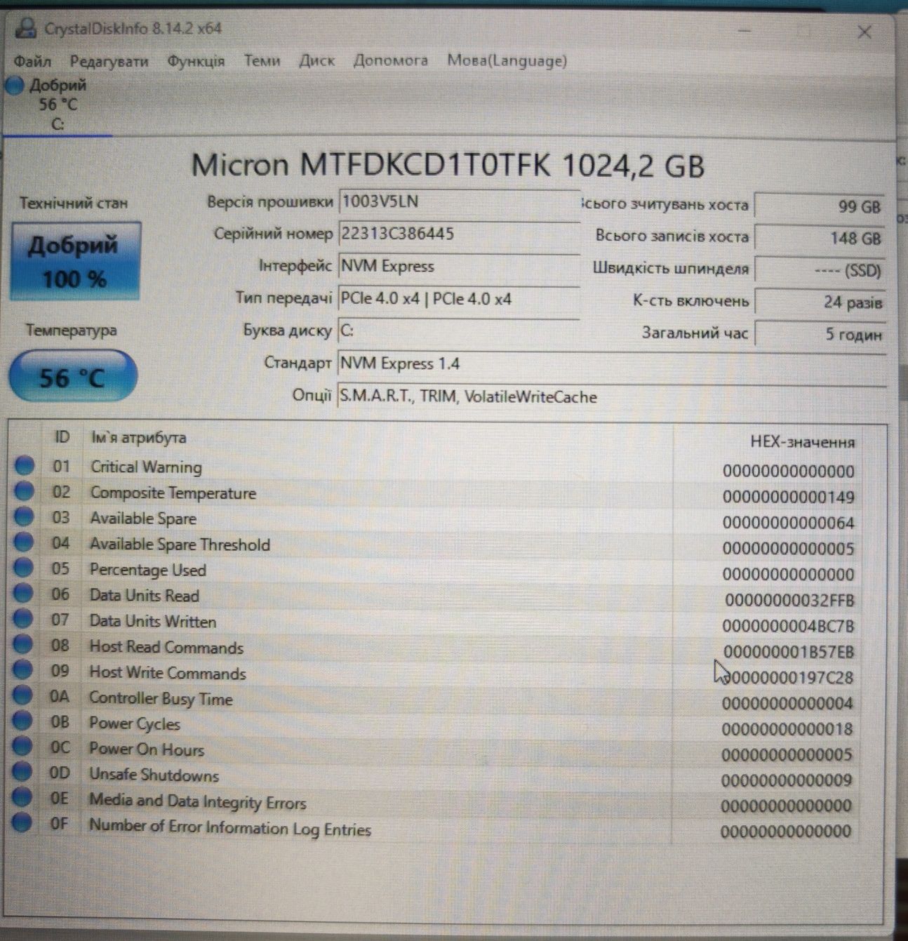The image size is (908, 941).
Task: Select the Power On Hours attribute name
Action: [x=146, y=749]
